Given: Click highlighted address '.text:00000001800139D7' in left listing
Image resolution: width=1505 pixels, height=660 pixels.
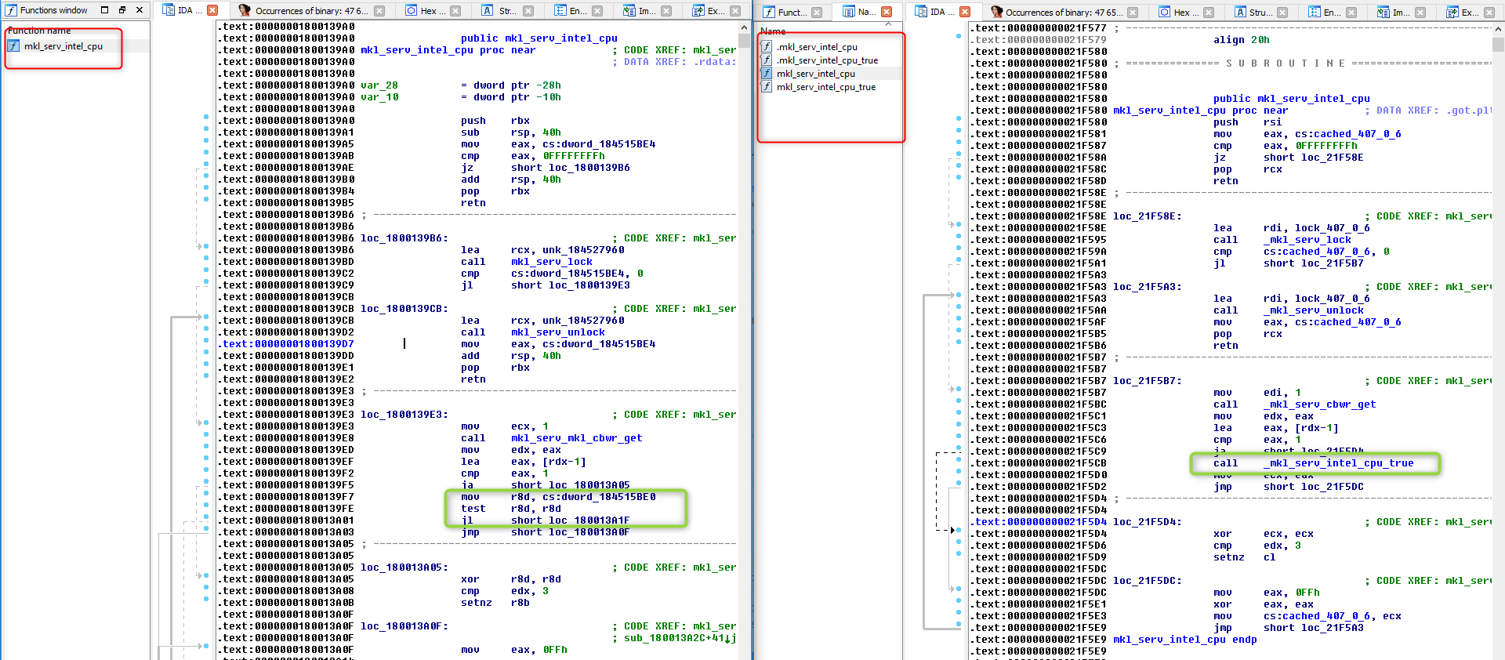Looking at the screenshot, I should (x=286, y=344).
